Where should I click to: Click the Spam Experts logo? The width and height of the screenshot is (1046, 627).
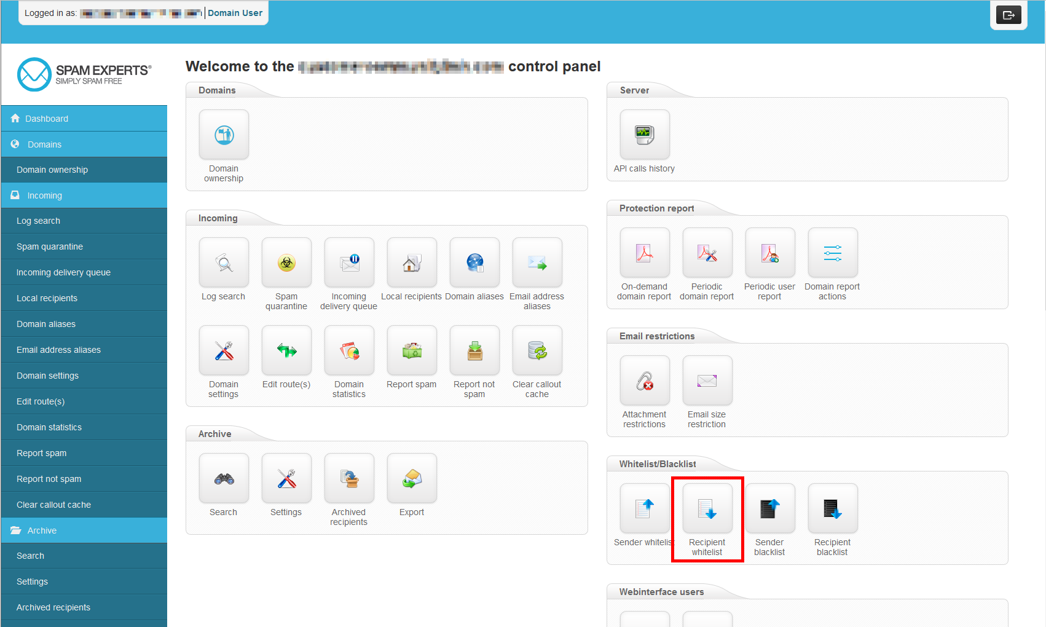coord(84,74)
